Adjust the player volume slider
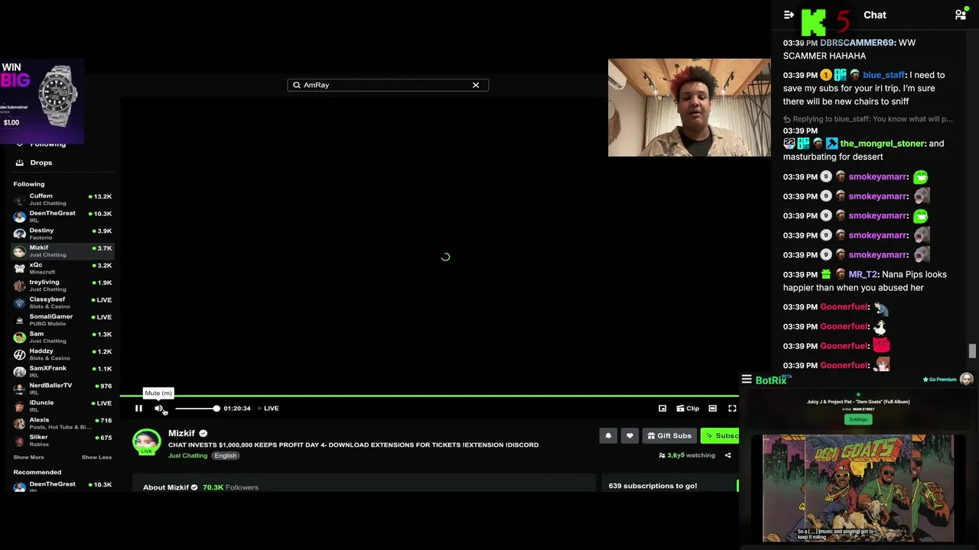Image resolution: width=979 pixels, height=550 pixels. 197,409
